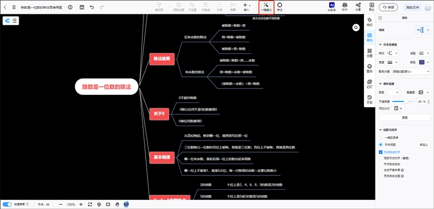
Task: Click the locate center-topic pin icon
Action: 99,204
